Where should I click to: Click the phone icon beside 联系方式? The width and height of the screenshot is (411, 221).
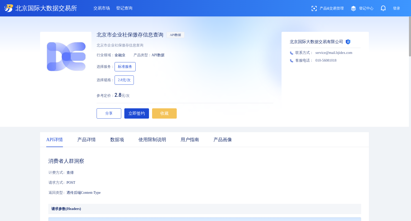(x=292, y=53)
